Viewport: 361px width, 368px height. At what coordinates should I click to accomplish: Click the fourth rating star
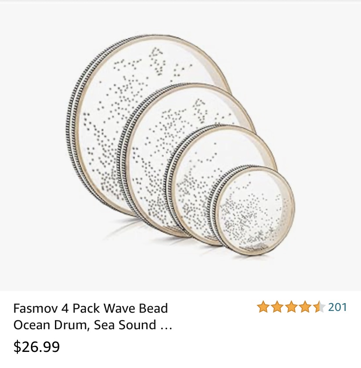[x=305, y=307]
